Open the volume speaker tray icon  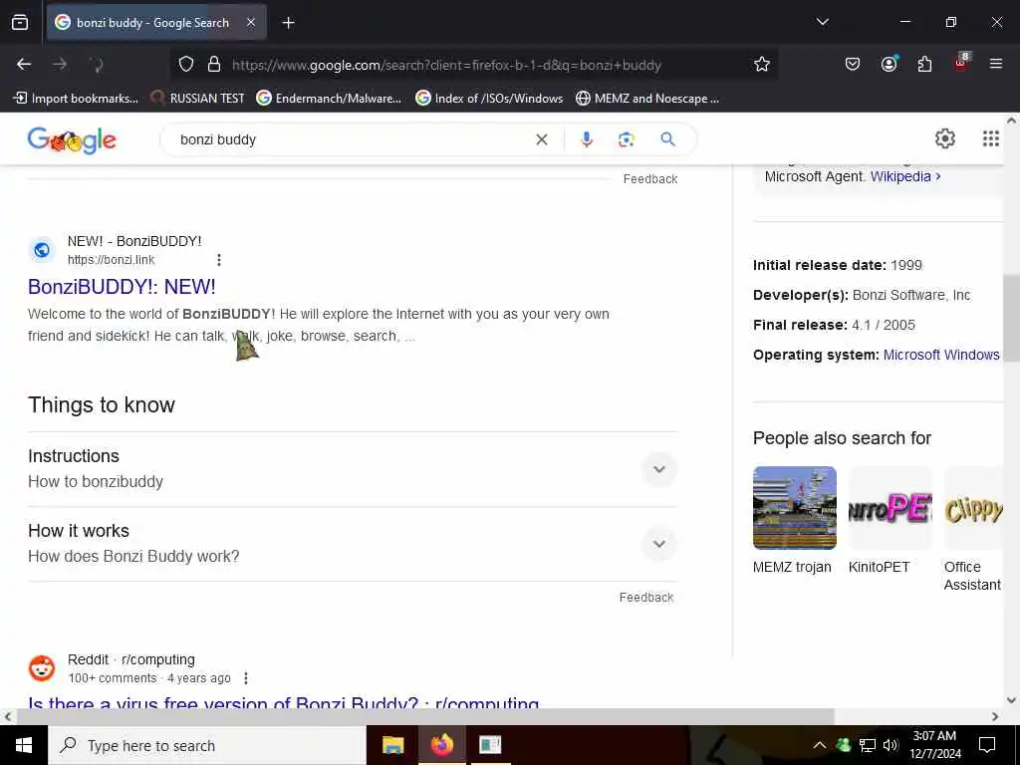tap(891, 745)
